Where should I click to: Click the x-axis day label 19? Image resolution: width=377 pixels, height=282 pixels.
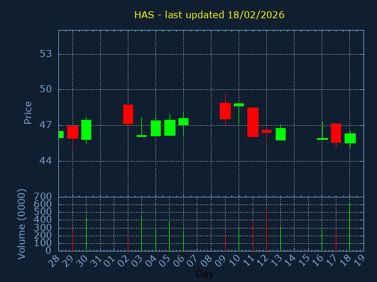pyautogui.click(x=359, y=261)
